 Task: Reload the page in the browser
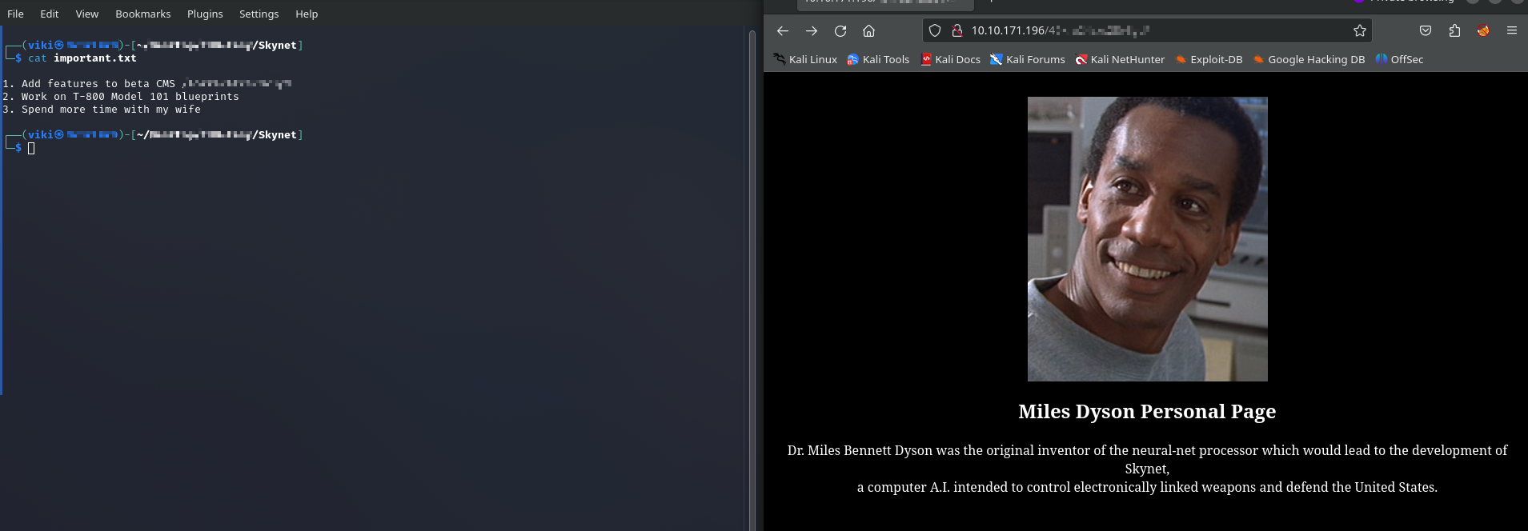click(840, 30)
